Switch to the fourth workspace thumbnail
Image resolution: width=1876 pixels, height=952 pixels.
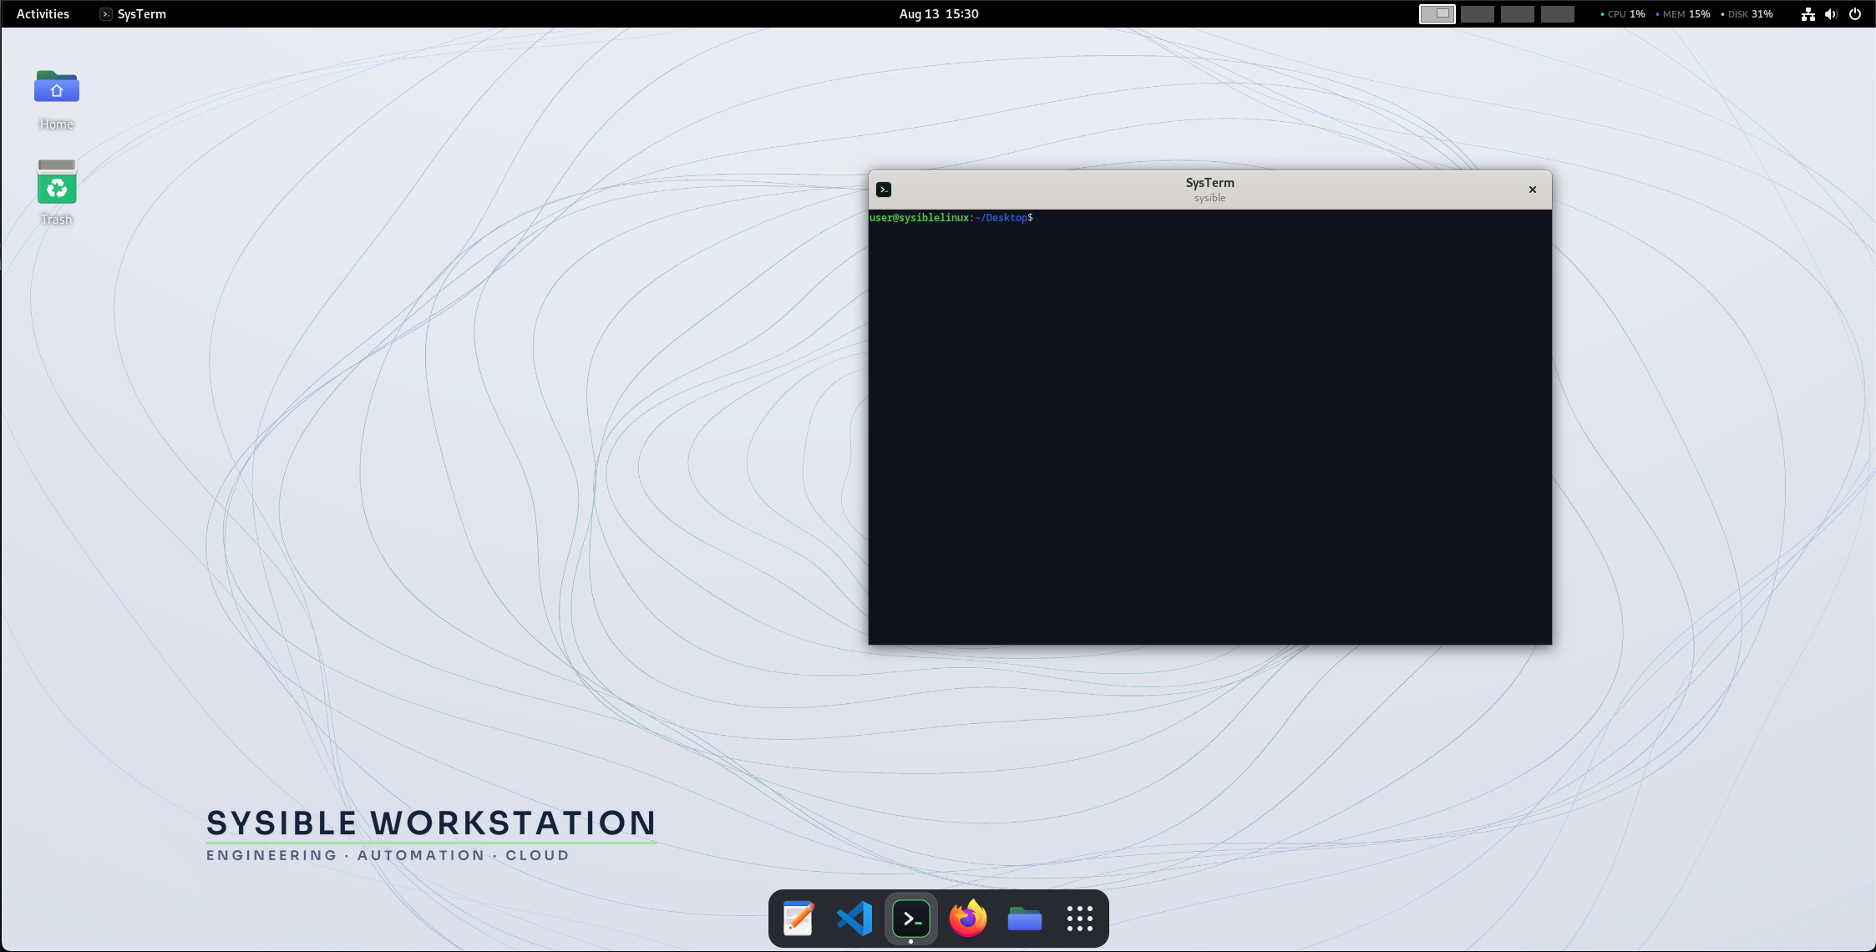(x=1558, y=14)
